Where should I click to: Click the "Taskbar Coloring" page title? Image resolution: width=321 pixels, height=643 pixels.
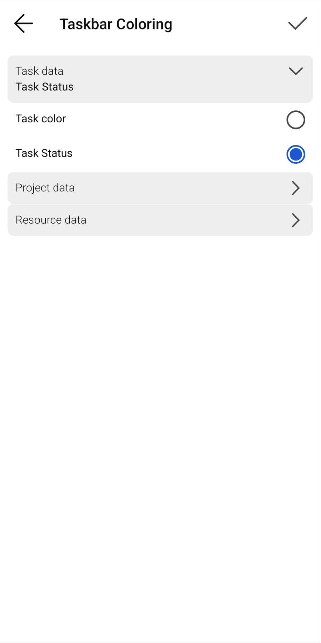tap(116, 24)
